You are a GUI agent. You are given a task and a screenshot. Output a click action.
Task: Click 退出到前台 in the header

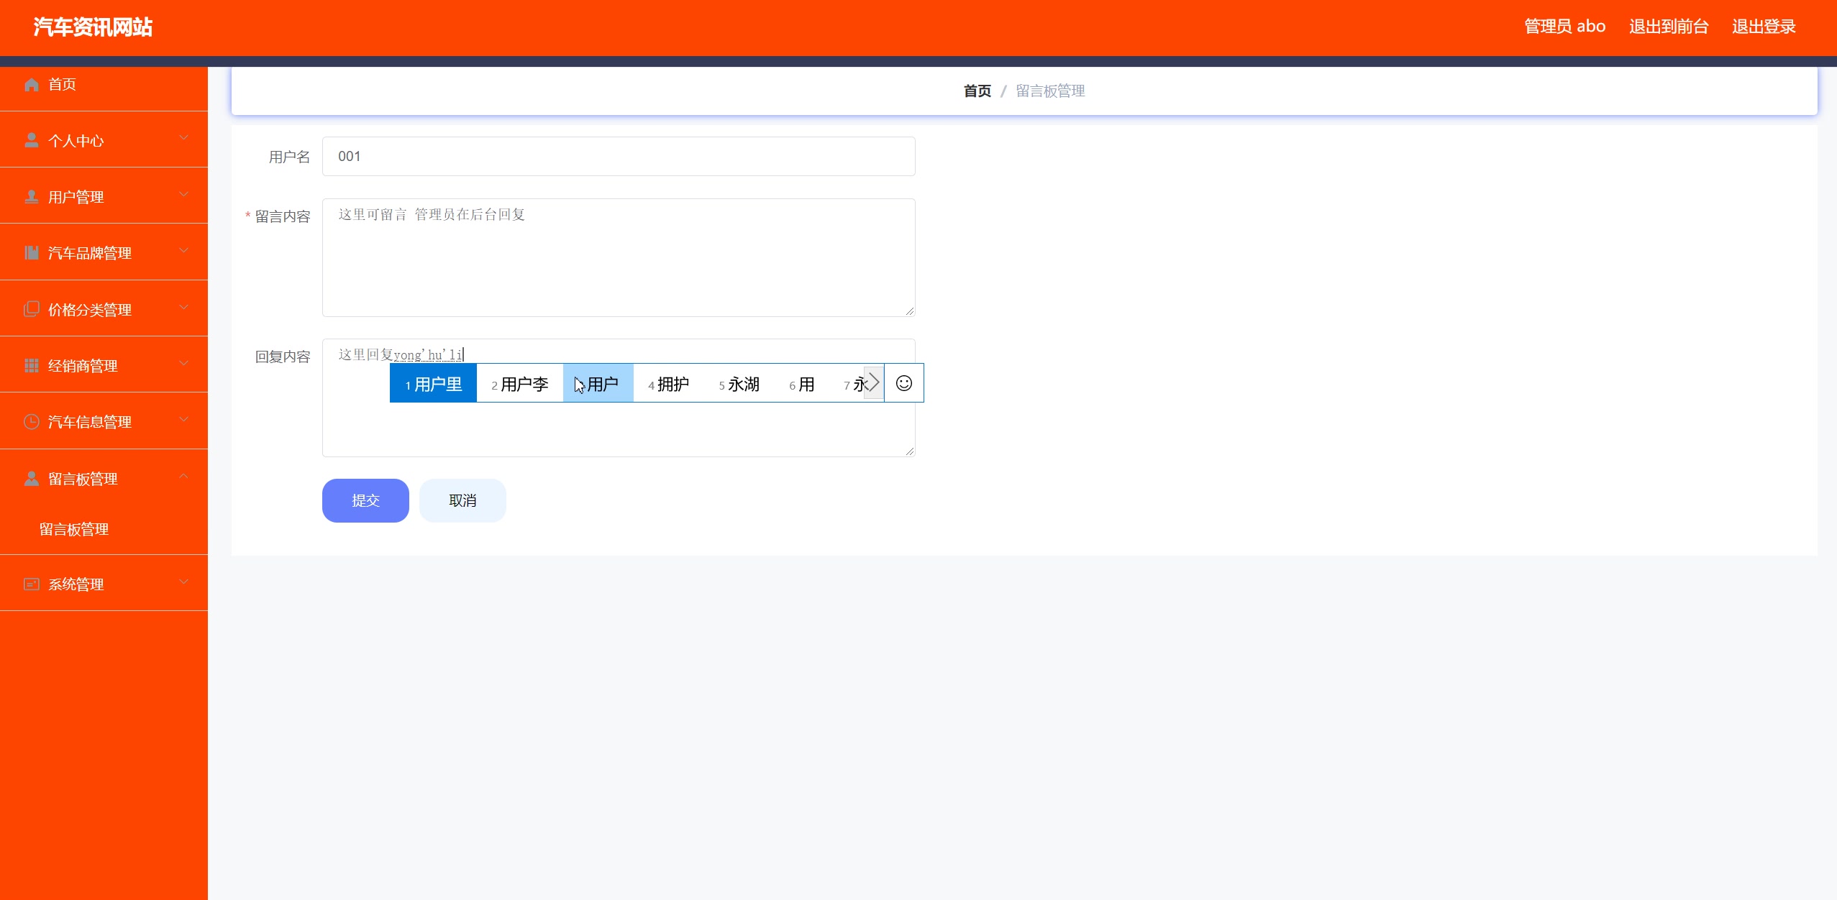[x=1669, y=27]
